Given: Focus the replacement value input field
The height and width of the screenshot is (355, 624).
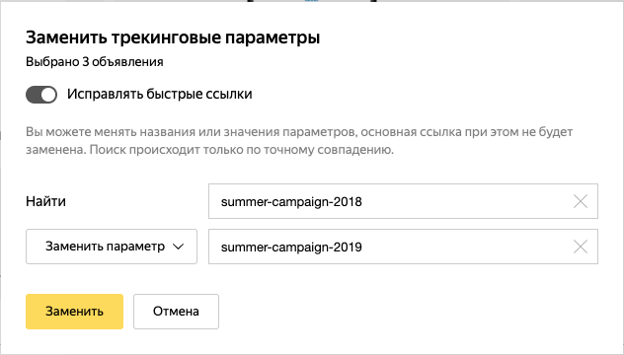Looking at the screenshot, I should [403, 247].
